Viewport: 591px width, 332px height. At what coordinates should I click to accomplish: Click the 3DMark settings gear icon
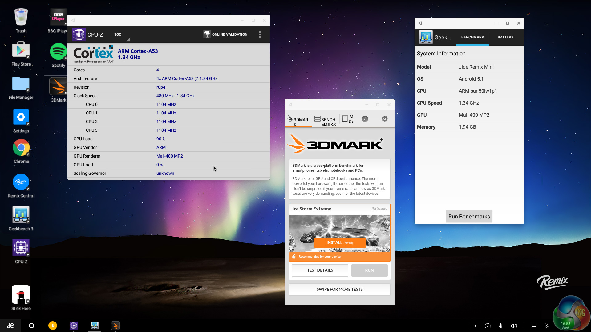pyautogui.click(x=384, y=119)
